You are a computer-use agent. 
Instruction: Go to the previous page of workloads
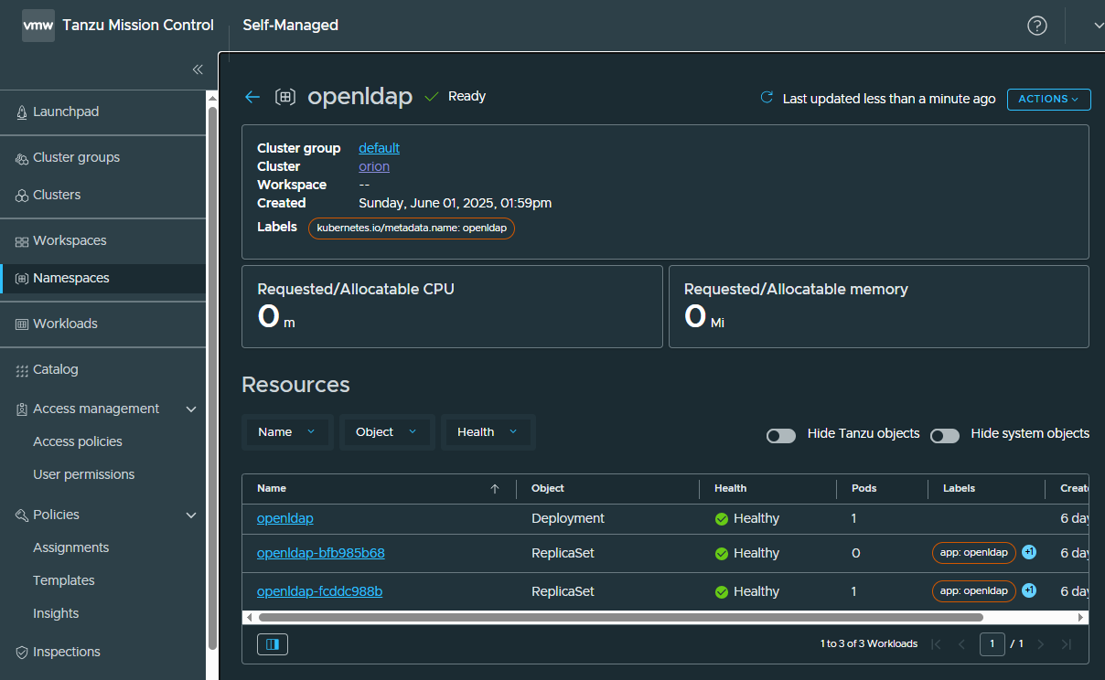click(961, 644)
